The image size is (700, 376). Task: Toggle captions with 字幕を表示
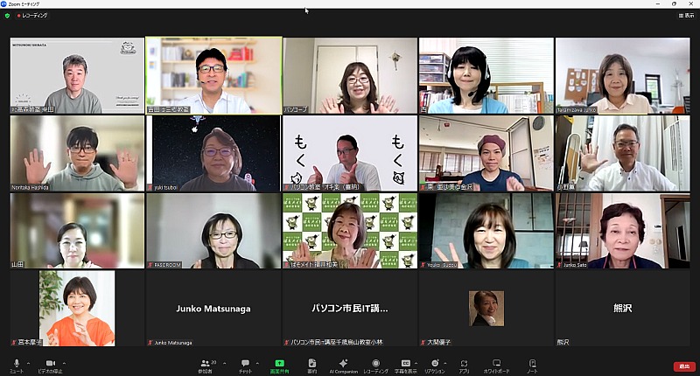tap(405, 364)
